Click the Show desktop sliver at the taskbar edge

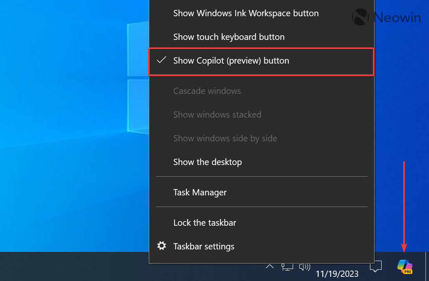pyautogui.click(x=427, y=266)
